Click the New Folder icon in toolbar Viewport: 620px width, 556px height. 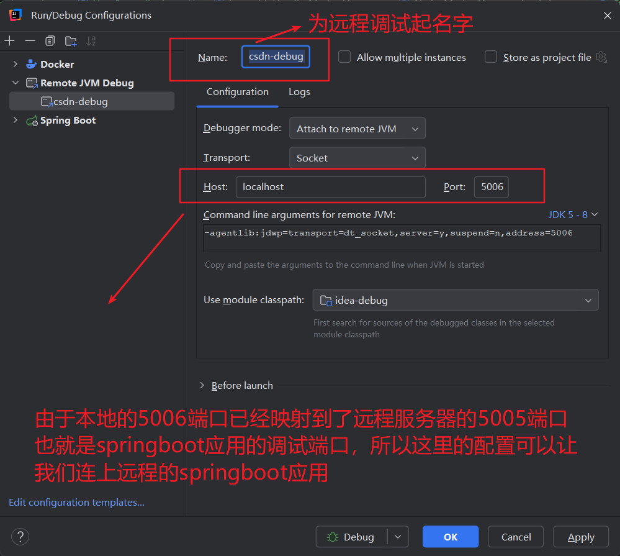[71, 41]
